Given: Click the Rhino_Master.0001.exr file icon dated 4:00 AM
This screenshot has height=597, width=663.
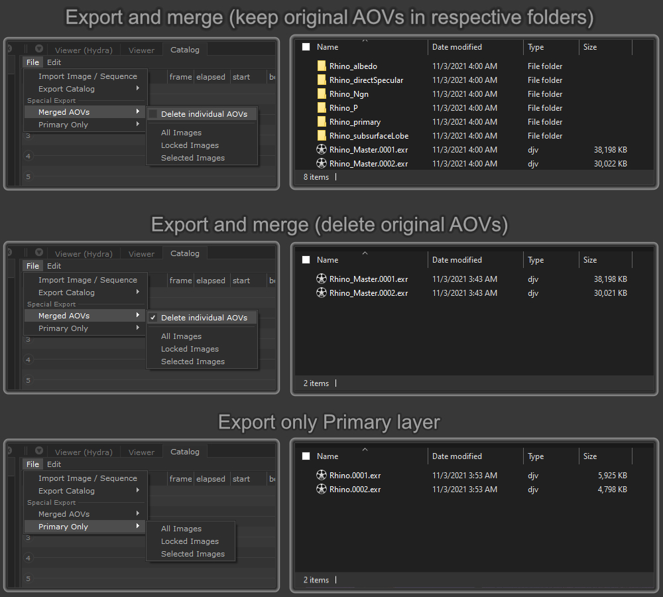Looking at the screenshot, I should 322,149.
